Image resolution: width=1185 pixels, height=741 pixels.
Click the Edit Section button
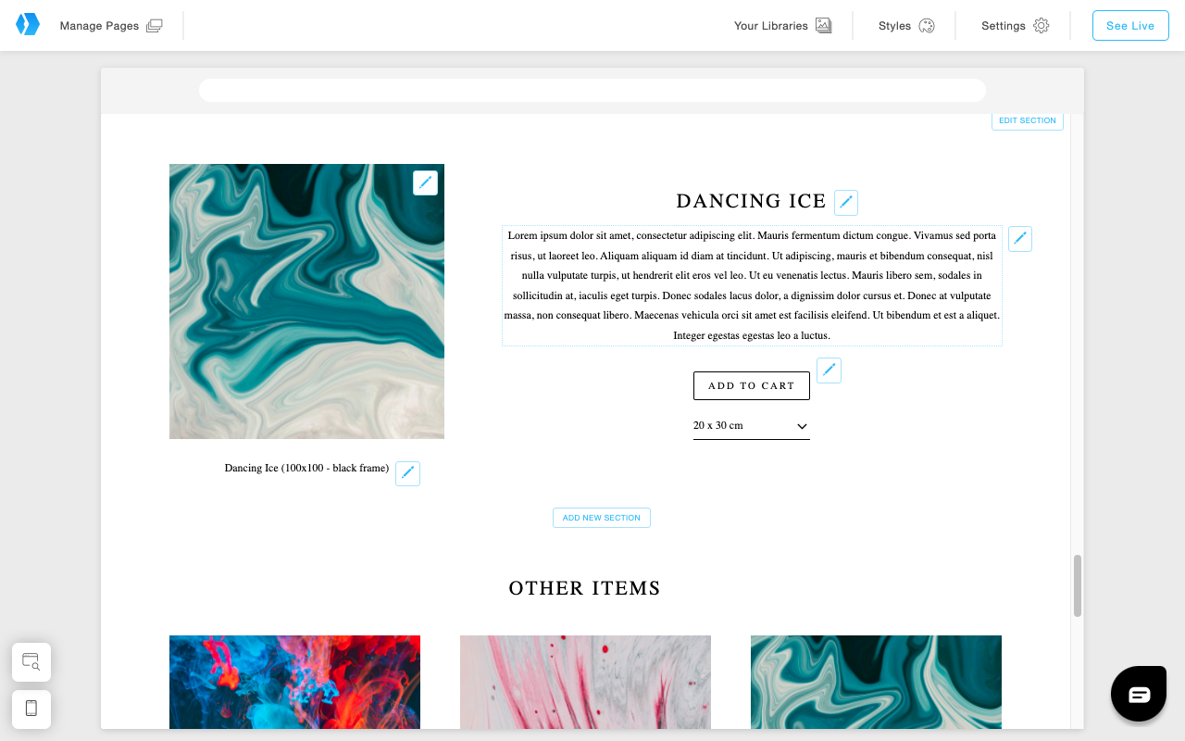click(x=1028, y=120)
